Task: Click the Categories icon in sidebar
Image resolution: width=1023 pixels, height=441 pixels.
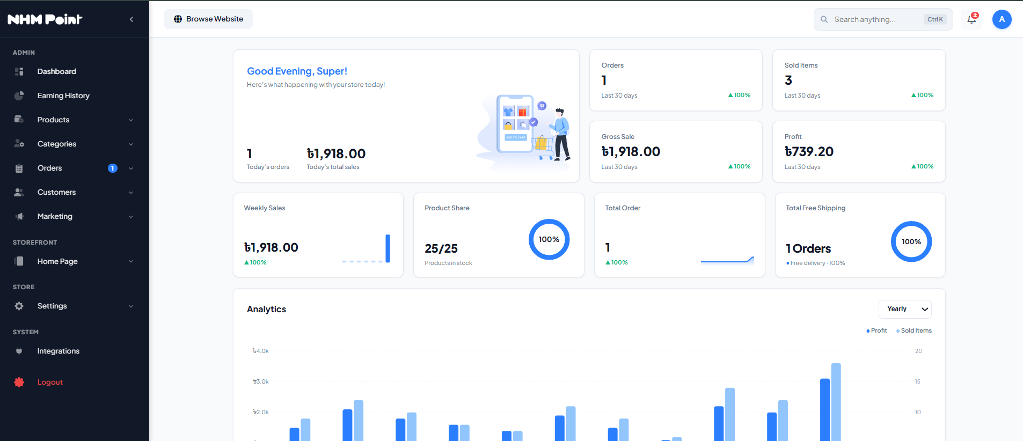Action: coord(19,144)
